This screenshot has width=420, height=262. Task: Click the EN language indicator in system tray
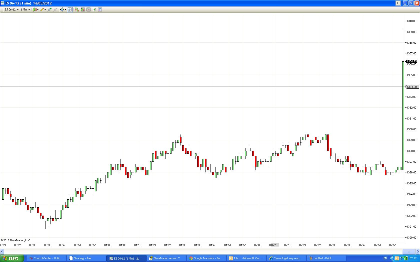385,258
